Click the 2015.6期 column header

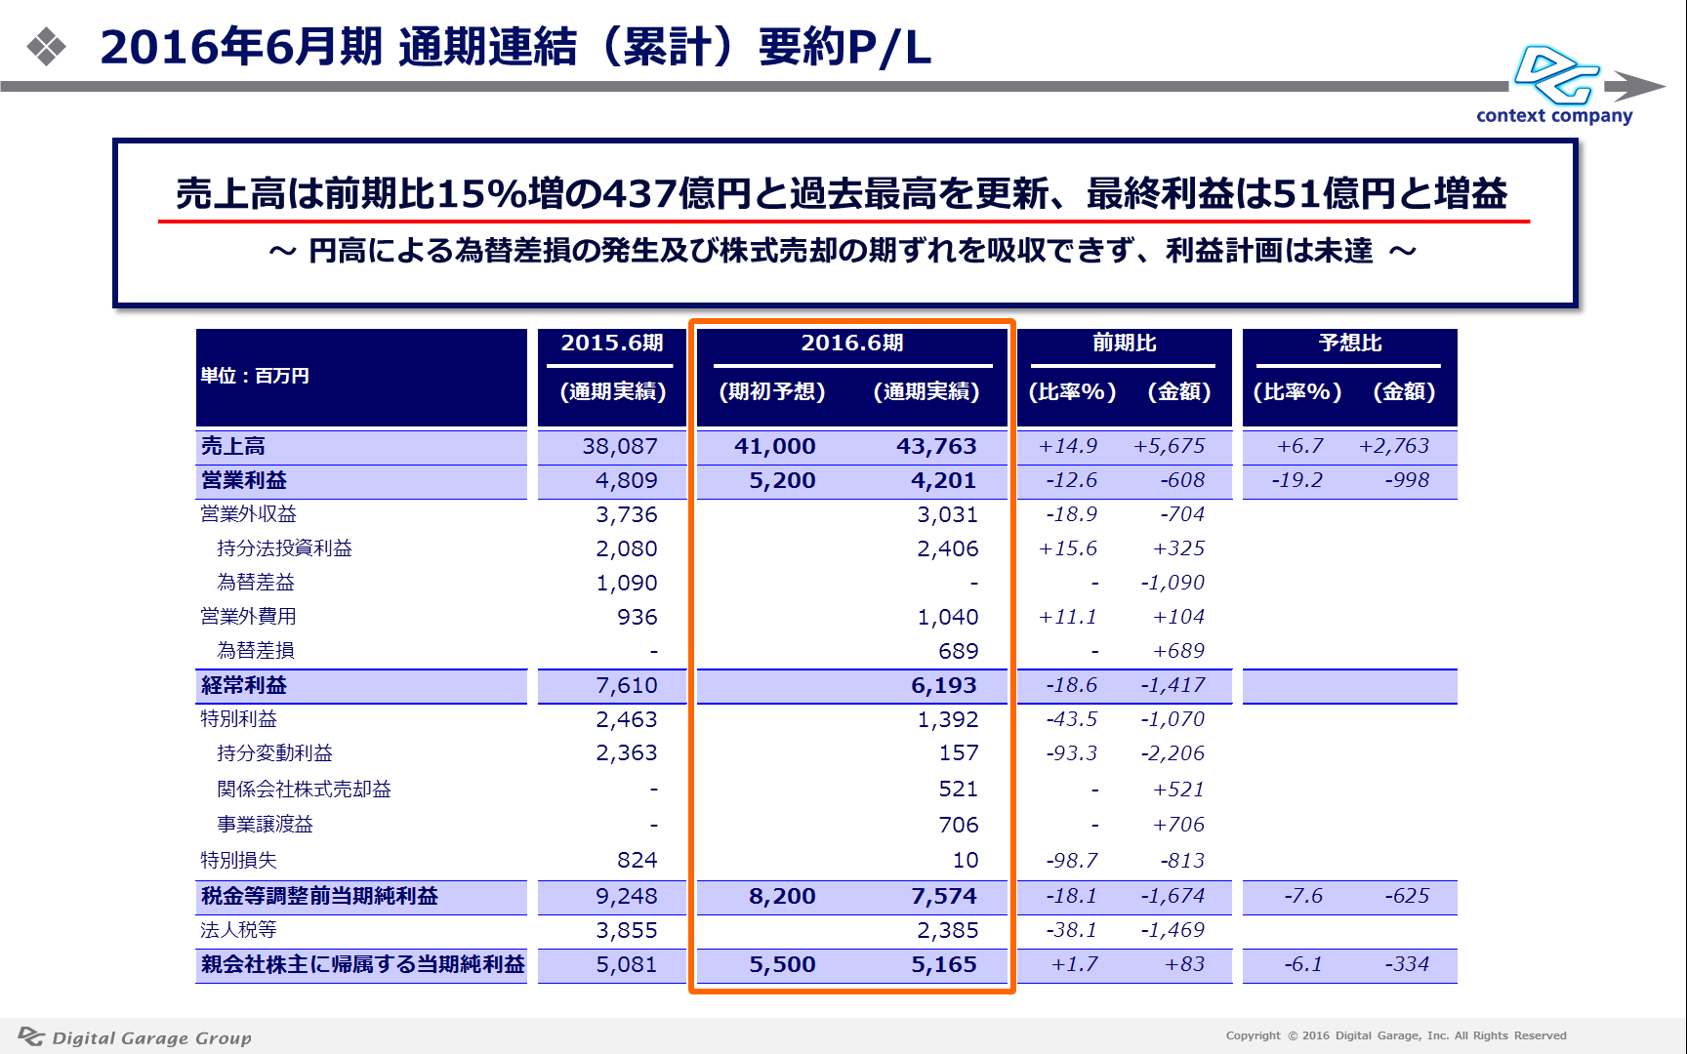[x=612, y=343]
